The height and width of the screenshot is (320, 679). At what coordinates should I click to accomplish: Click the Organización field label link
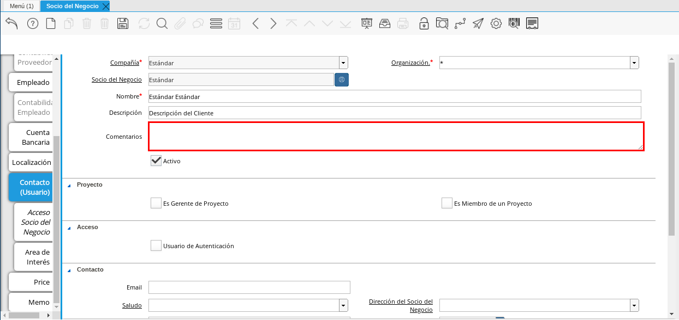click(410, 63)
